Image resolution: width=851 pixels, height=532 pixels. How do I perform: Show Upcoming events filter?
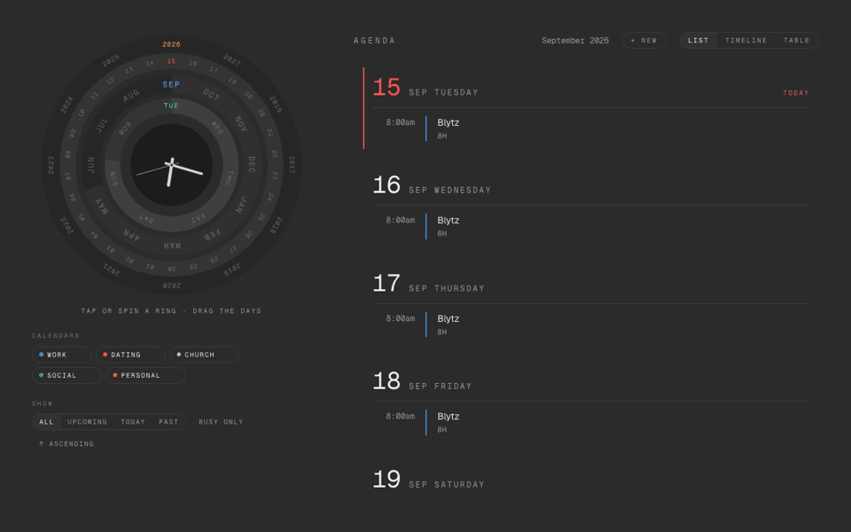pos(87,422)
